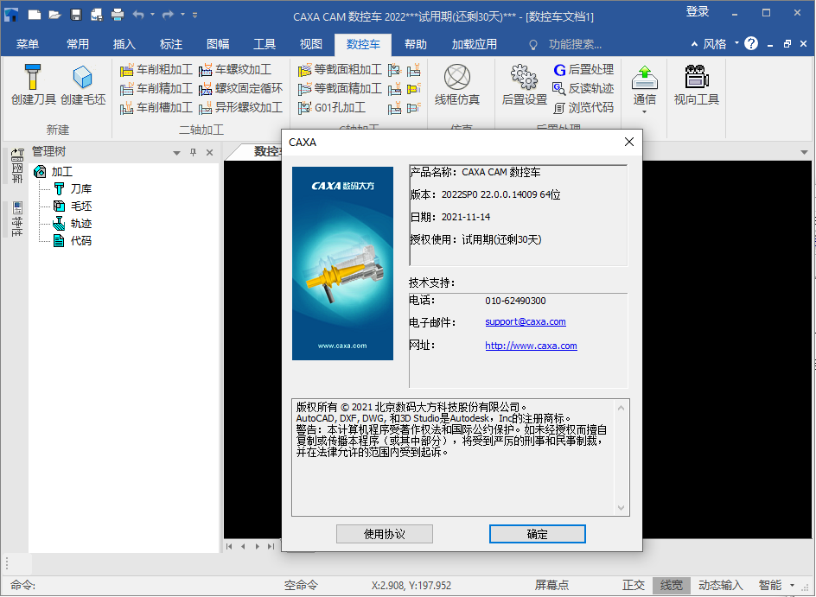This screenshot has width=816, height=597.
Task: Click the 使用协议 license agreement button
Action: tap(384, 534)
